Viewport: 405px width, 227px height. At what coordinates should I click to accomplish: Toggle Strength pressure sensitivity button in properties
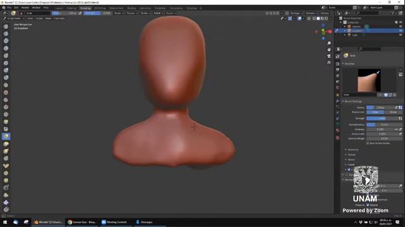click(x=400, y=119)
